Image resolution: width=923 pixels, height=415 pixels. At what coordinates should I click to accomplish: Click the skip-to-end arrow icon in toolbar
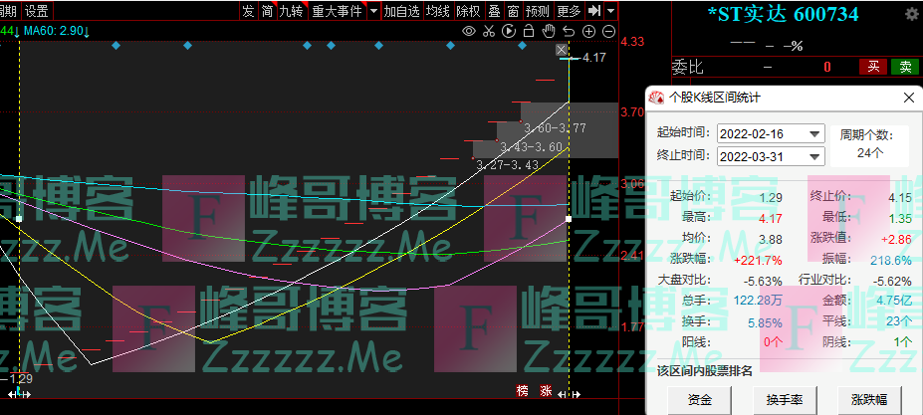pyautogui.click(x=594, y=11)
